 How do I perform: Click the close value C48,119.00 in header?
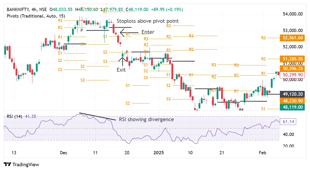click(137, 10)
